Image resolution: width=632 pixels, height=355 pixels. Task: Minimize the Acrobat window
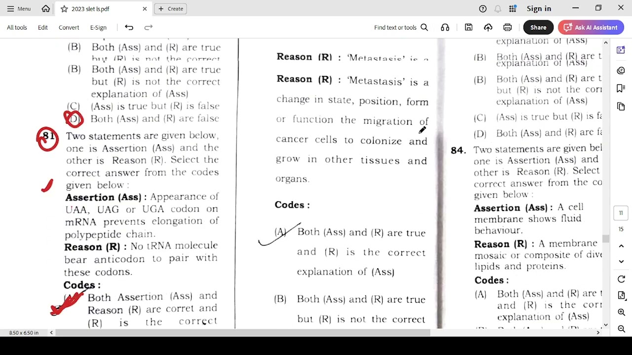pyautogui.click(x=576, y=8)
